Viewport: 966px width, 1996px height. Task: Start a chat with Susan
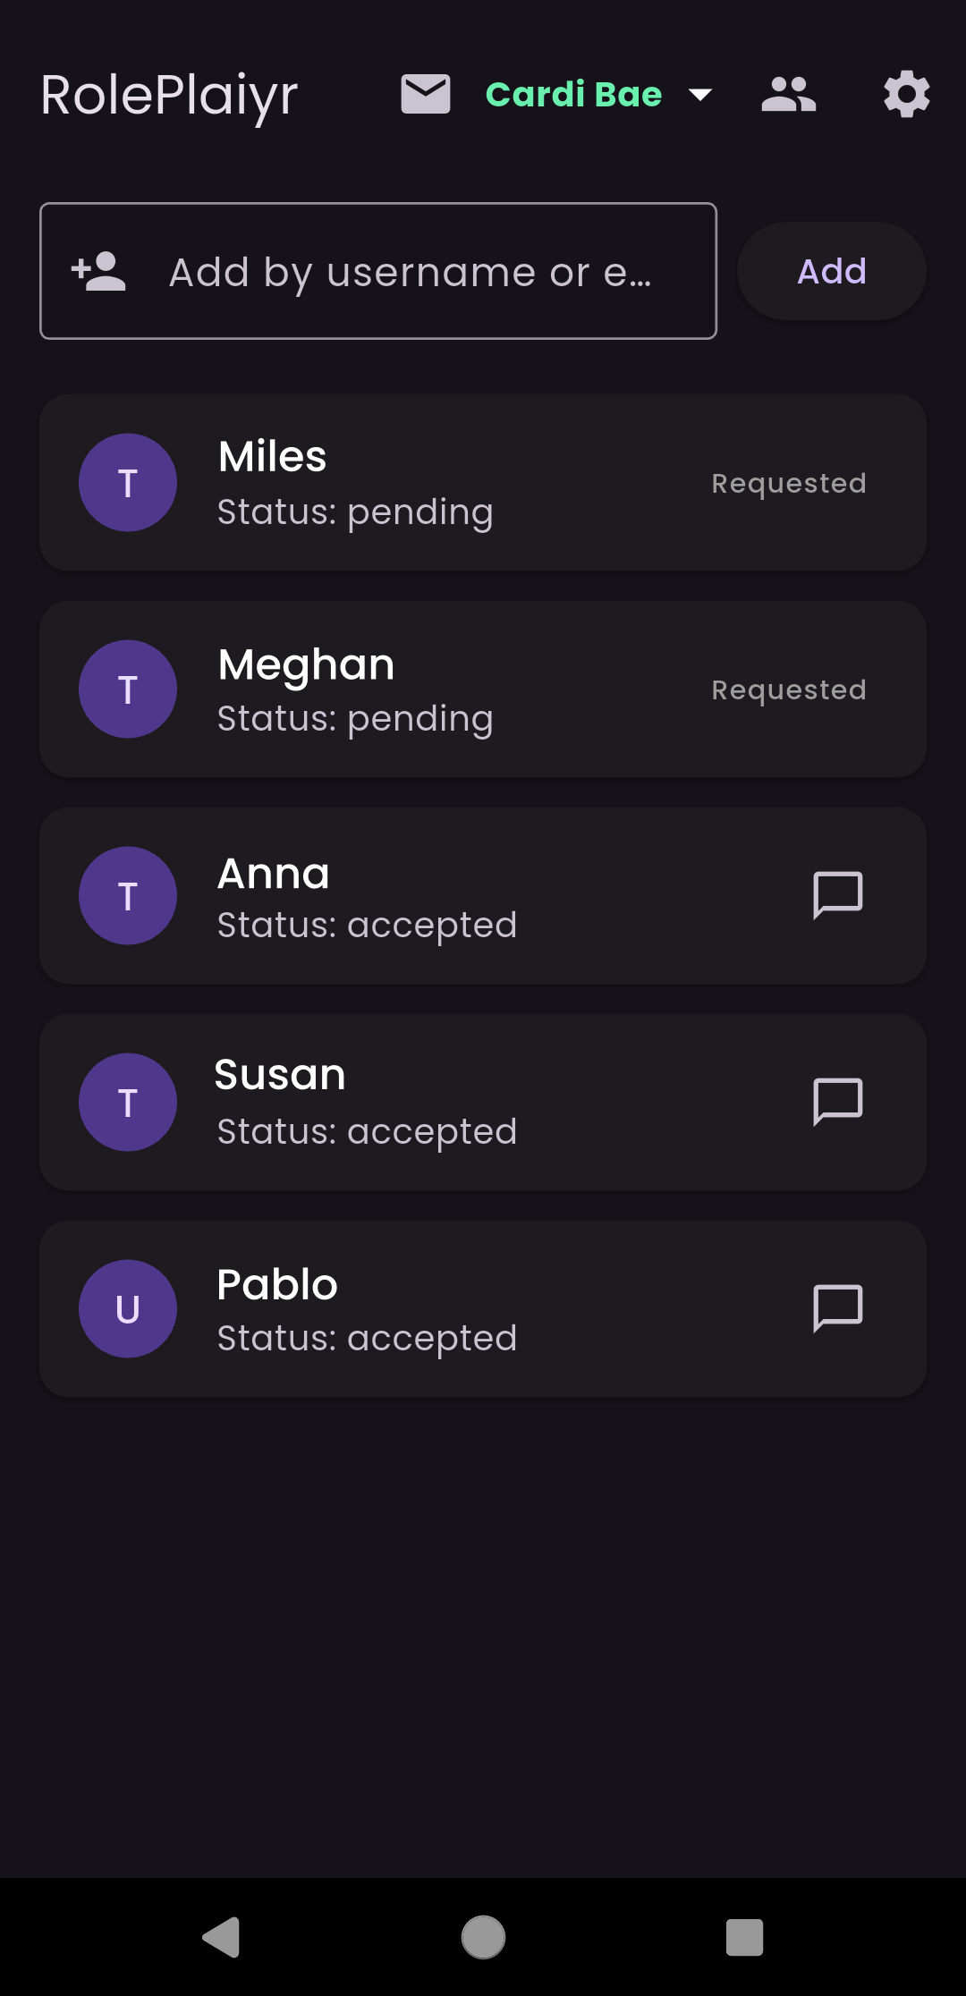837,1102
